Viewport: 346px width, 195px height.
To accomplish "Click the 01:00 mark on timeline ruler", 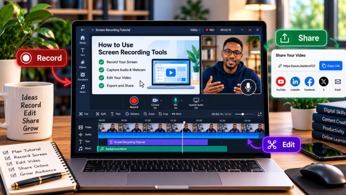I will point(147,120).
